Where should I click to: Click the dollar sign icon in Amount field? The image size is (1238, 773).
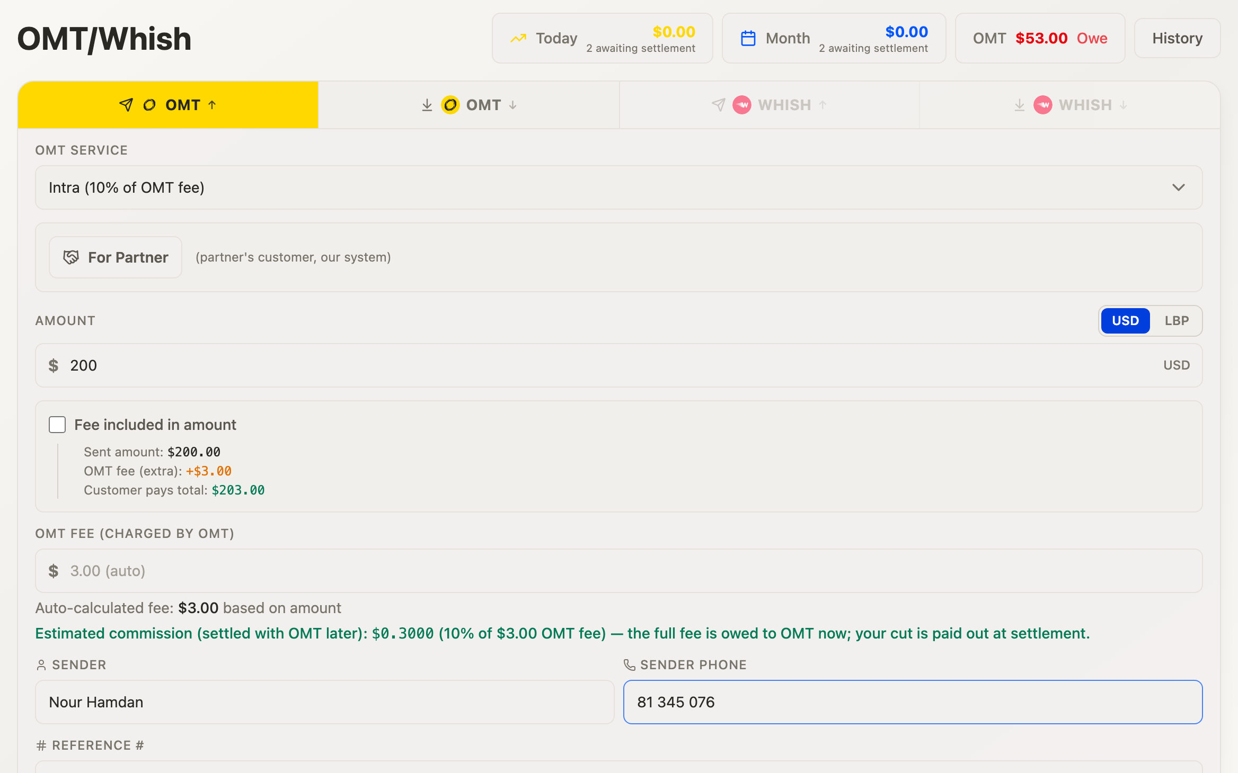pos(54,365)
